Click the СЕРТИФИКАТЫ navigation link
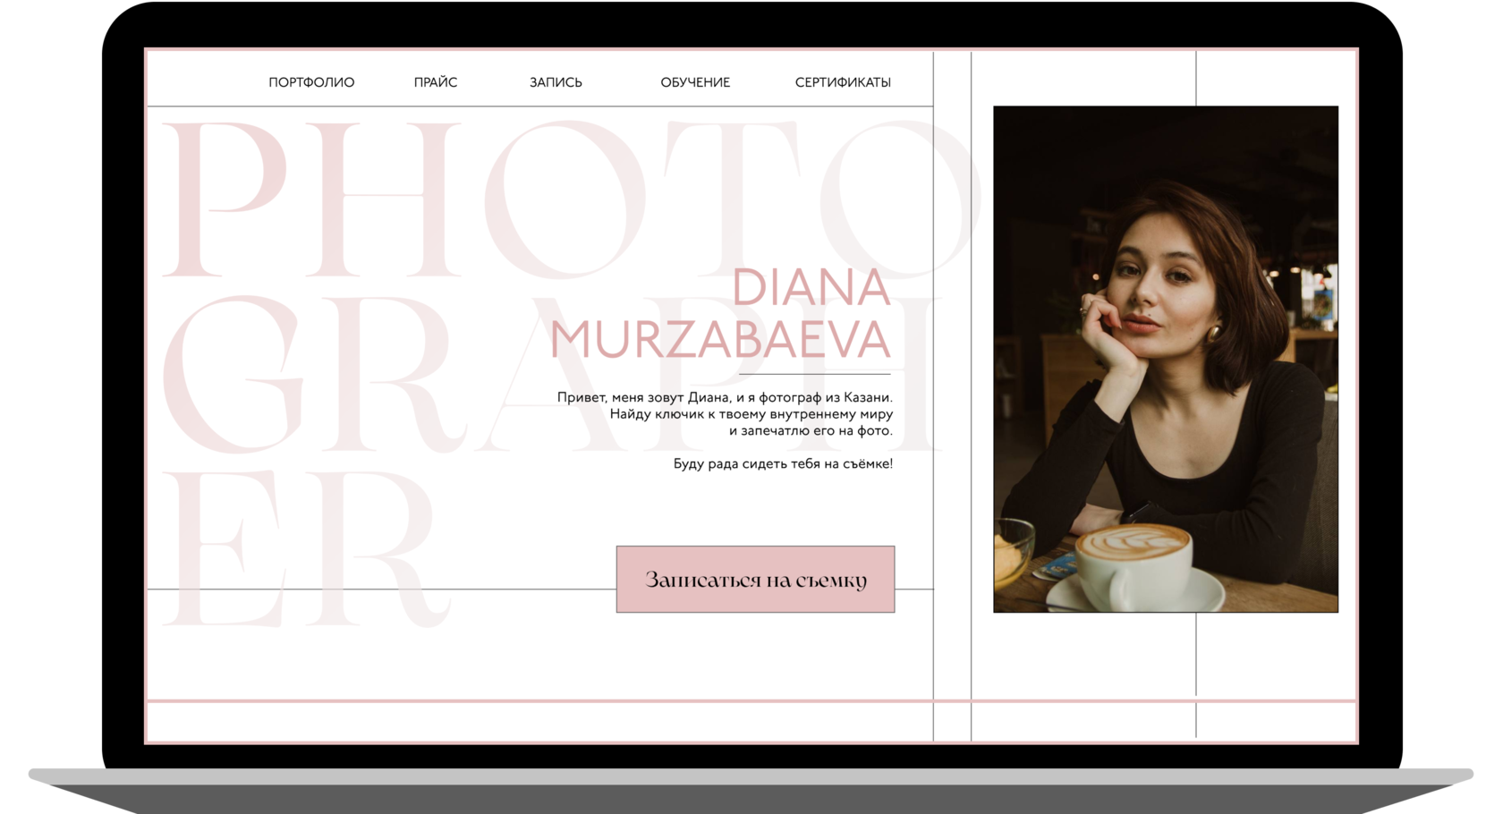The width and height of the screenshot is (1503, 814). 843,82
